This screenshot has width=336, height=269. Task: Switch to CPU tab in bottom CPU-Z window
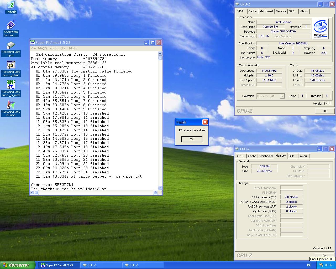tap(240, 156)
